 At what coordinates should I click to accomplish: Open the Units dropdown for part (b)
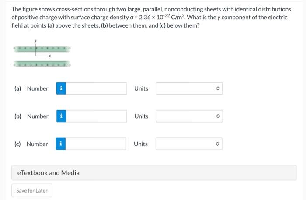click(x=189, y=116)
